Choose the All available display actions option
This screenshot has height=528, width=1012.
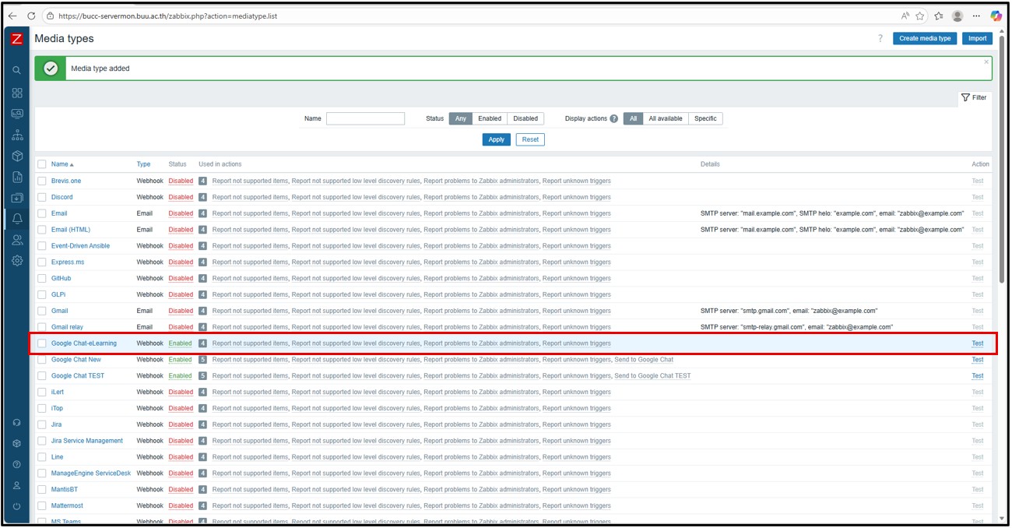click(665, 118)
